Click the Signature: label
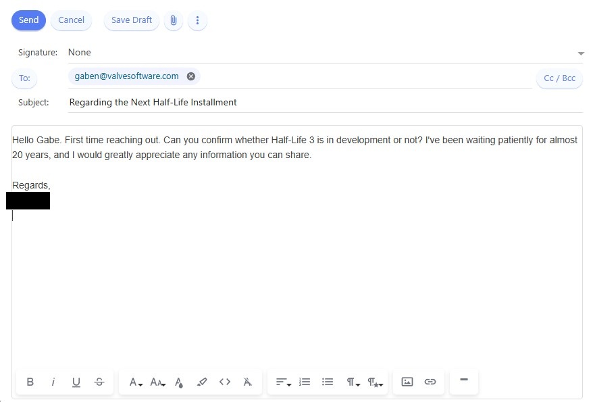Screen dimensions: 593x402 38,53
